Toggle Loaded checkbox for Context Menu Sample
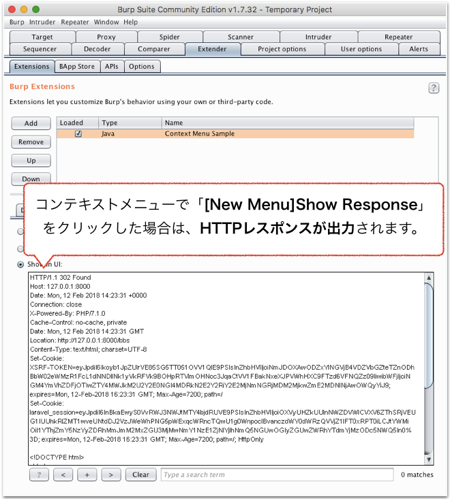Screen dimensions: 450x499 coord(78,133)
